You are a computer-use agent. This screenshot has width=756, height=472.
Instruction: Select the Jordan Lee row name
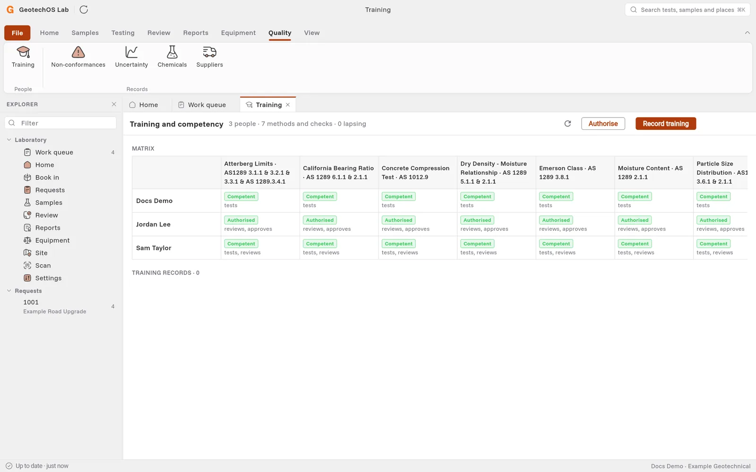pyautogui.click(x=153, y=225)
